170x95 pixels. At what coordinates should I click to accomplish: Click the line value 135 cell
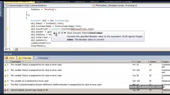(138, 81)
